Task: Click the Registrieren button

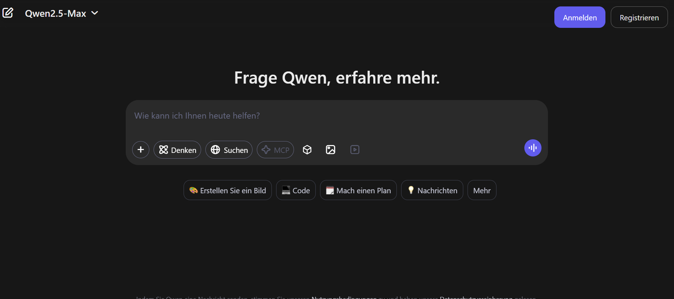Action: (x=639, y=17)
